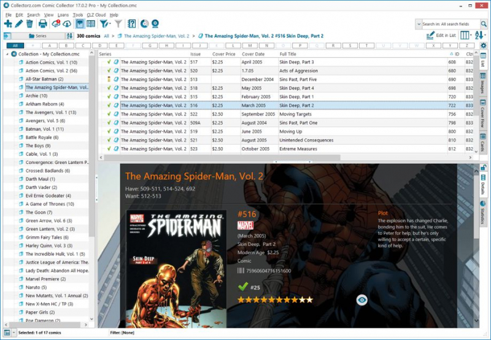Image resolution: width=491 pixels, height=340 pixels.
Task: Click the search magnifier button
Action: 484,24
